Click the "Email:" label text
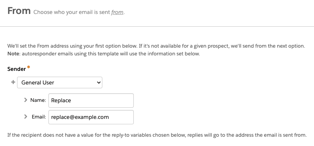314x146 pixels. [x=39, y=117]
